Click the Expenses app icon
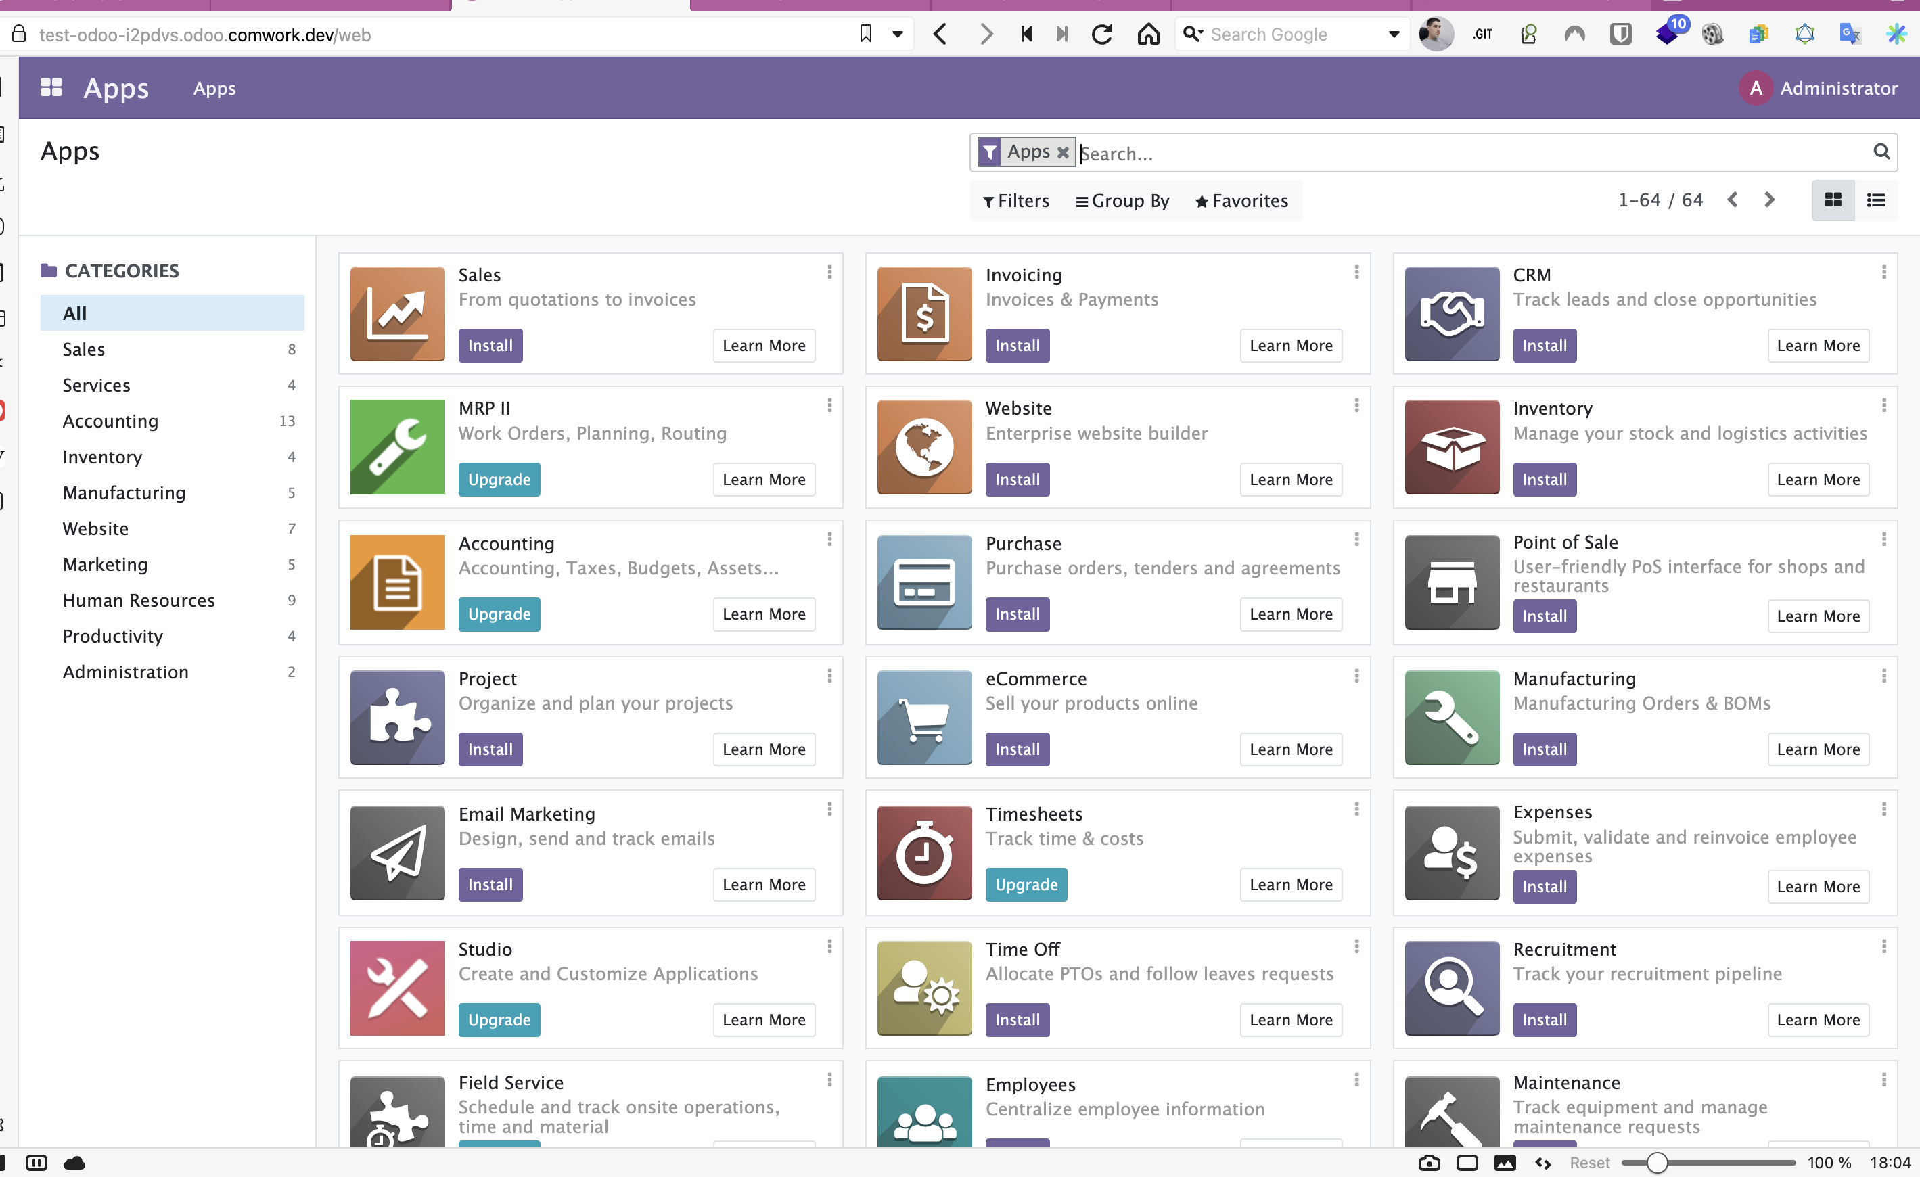The width and height of the screenshot is (1920, 1177). [x=1452, y=852]
